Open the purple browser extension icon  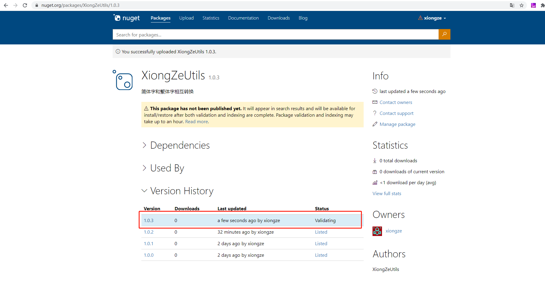tap(533, 5)
